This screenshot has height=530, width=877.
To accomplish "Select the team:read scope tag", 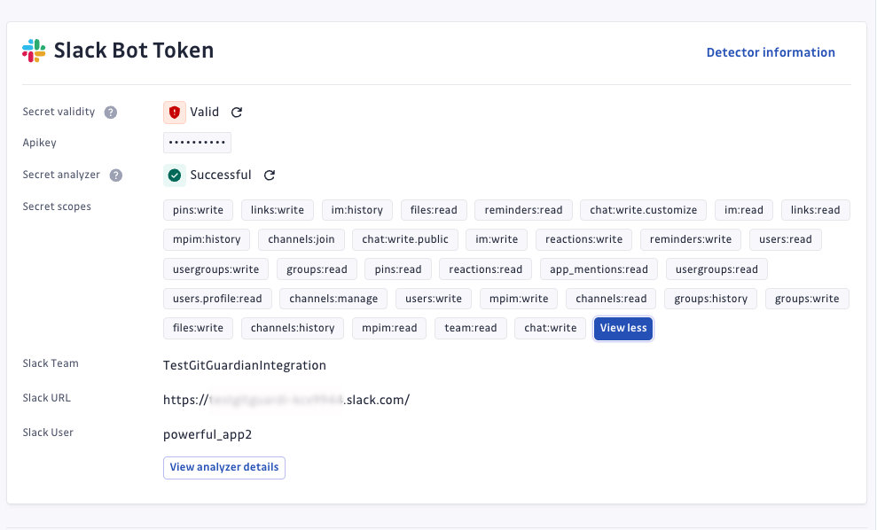I will point(470,328).
